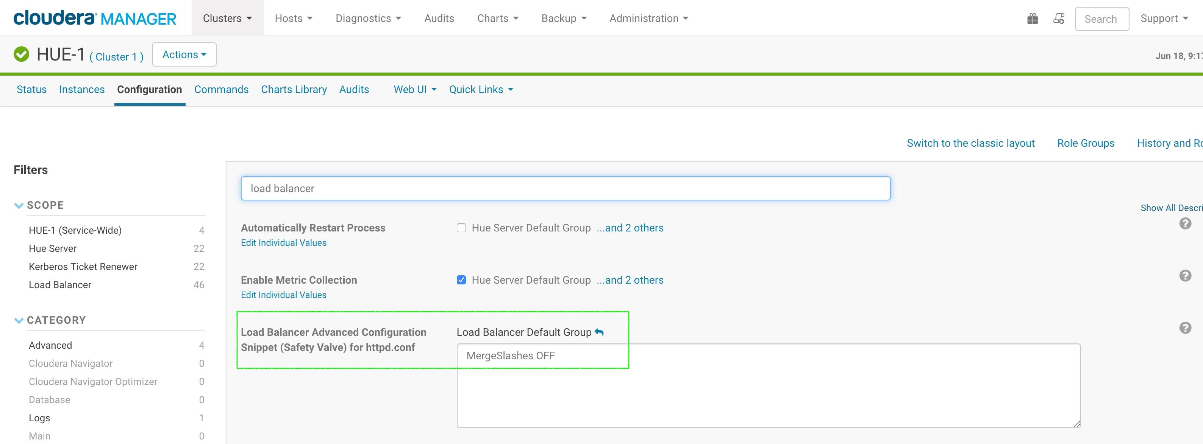1203x444 pixels.
Task: Expand the Quick Links dropdown
Action: coord(481,90)
